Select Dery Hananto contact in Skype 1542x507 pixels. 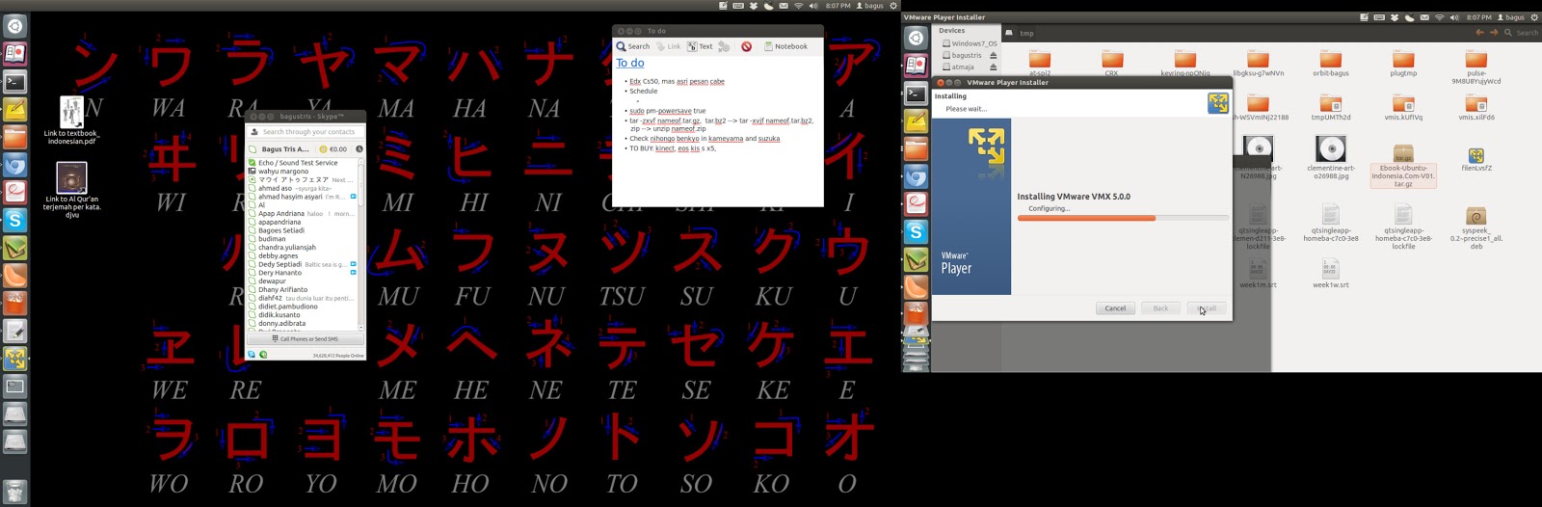[x=303, y=273]
